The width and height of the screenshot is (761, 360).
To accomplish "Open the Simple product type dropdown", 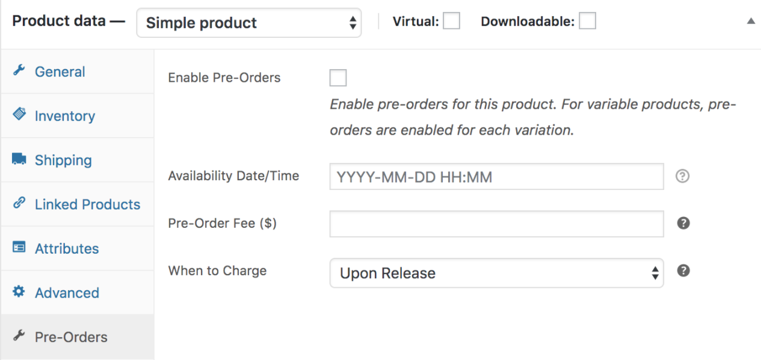I will coord(248,23).
